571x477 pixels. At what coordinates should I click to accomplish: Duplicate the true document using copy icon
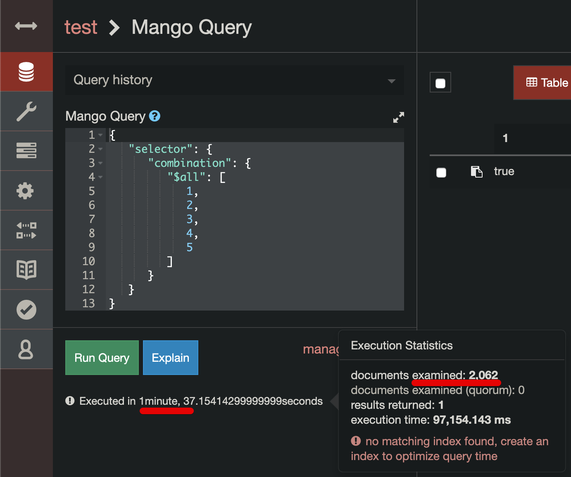tap(477, 171)
